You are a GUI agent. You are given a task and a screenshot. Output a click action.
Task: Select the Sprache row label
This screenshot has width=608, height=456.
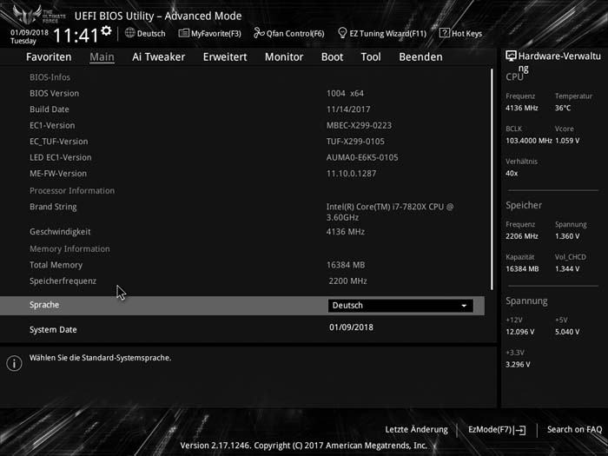(44, 305)
